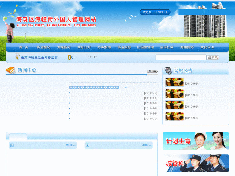Open the fourth announcement thumbnail
The image size is (235, 176).
pyautogui.click(x=174, y=116)
